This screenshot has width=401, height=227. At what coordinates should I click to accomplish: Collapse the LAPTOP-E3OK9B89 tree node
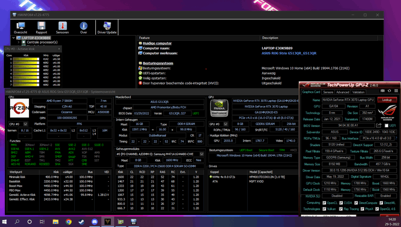coord(14,38)
